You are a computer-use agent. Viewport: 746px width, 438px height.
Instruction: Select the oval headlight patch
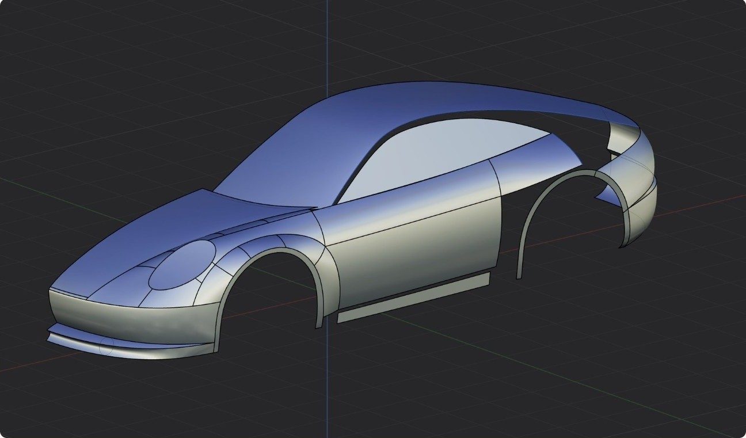pyautogui.click(x=182, y=265)
